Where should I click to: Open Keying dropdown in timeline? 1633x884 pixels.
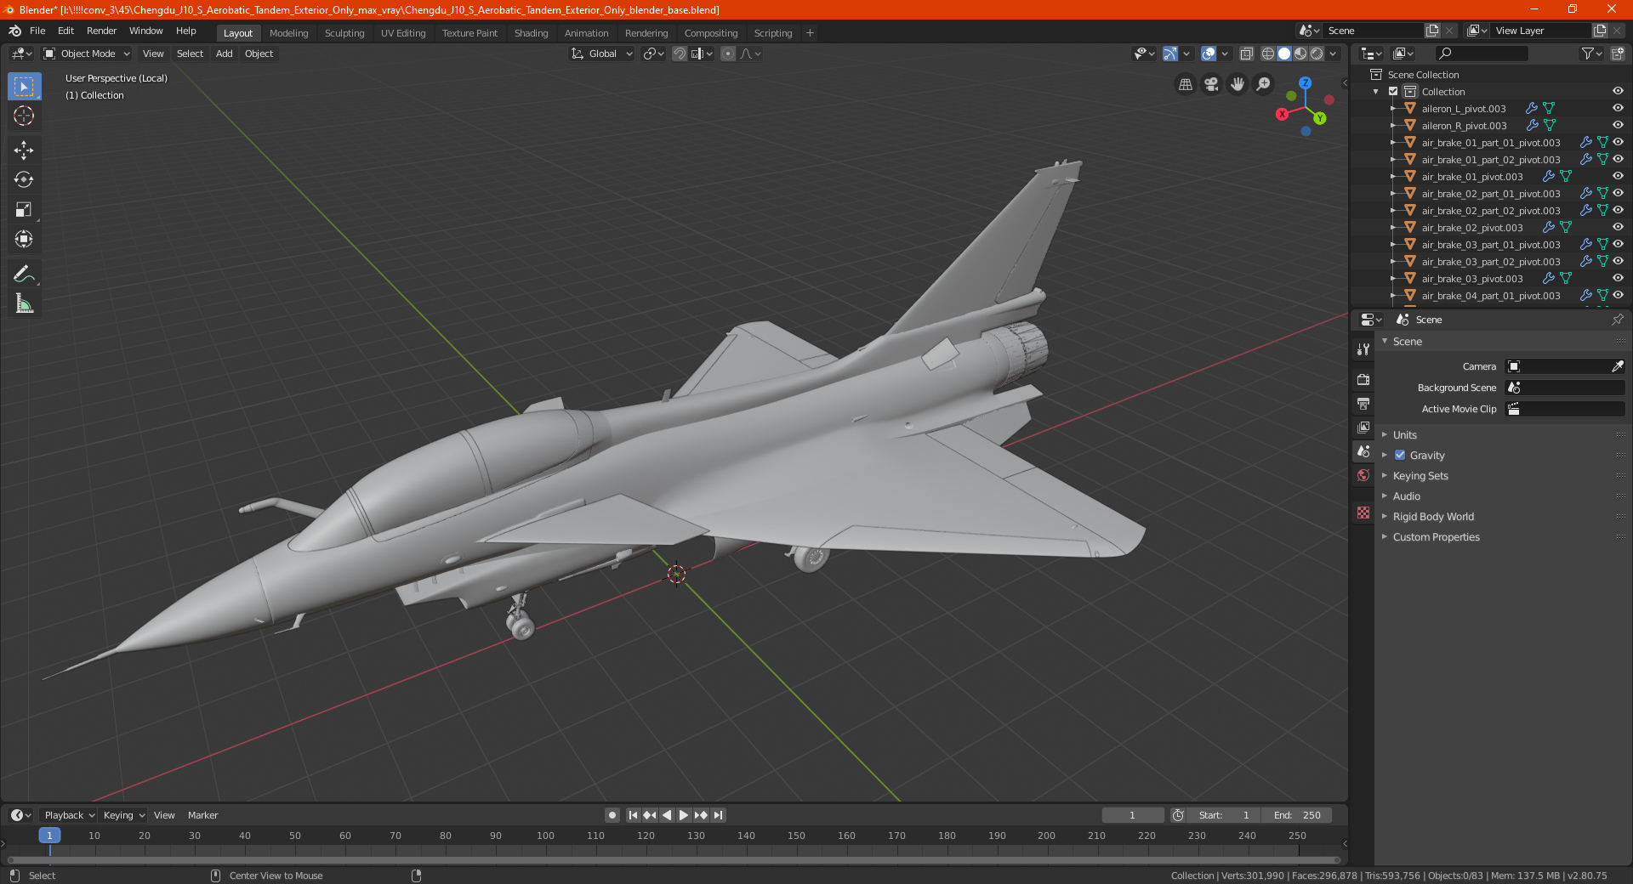tap(123, 815)
